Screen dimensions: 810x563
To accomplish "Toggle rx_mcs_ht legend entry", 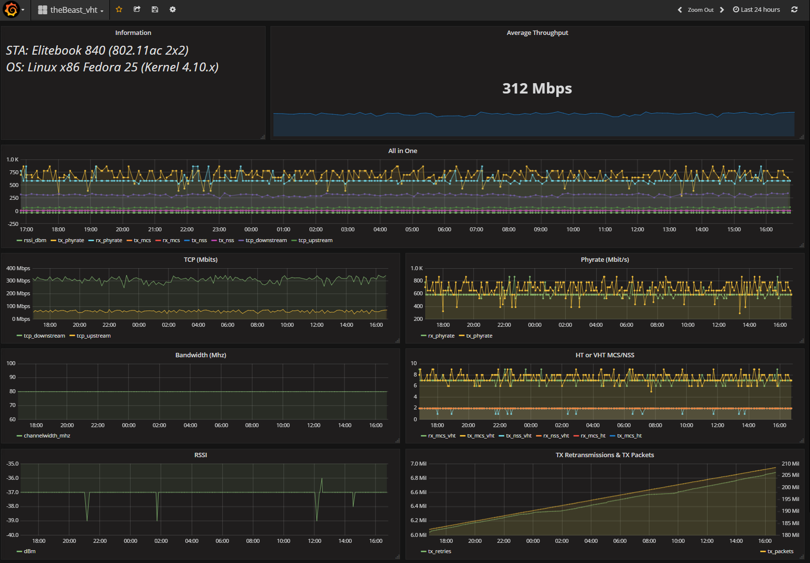I will pyautogui.click(x=593, y=436).
